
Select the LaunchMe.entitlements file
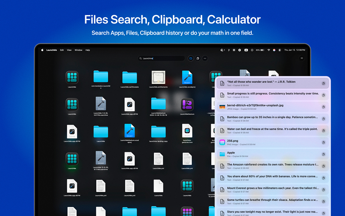(158, 77)
